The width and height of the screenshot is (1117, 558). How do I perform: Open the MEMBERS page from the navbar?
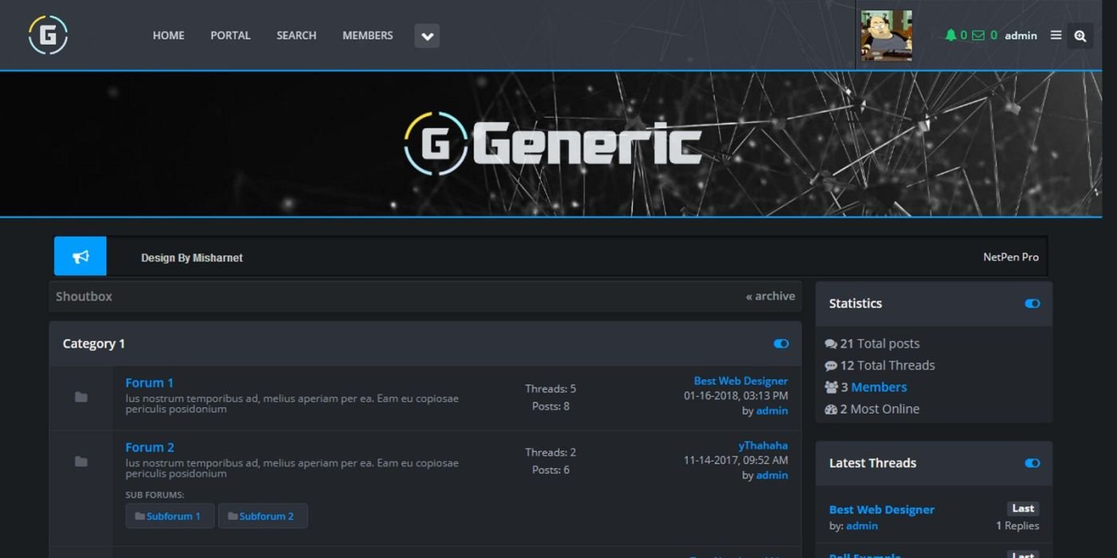tap(367, 35)
